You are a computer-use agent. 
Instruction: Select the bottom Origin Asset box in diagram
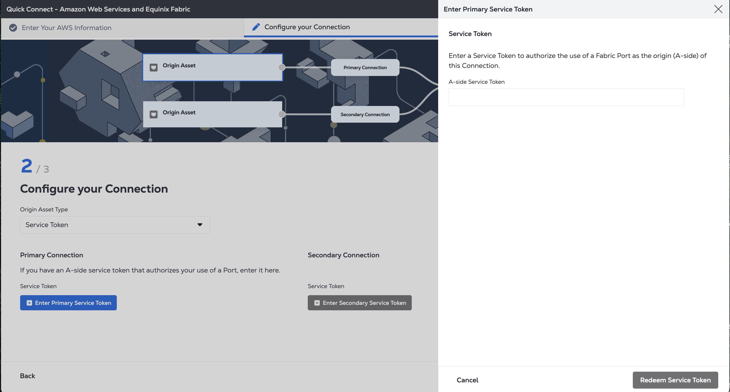[x=212, y=114]
